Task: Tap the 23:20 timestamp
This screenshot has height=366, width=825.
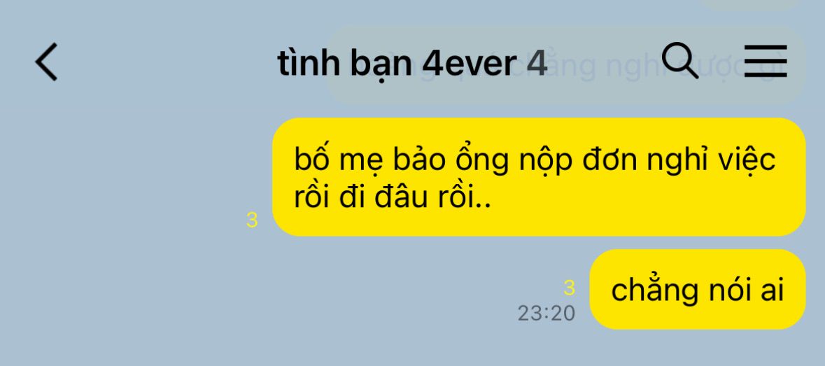Action: pos(547,314)
